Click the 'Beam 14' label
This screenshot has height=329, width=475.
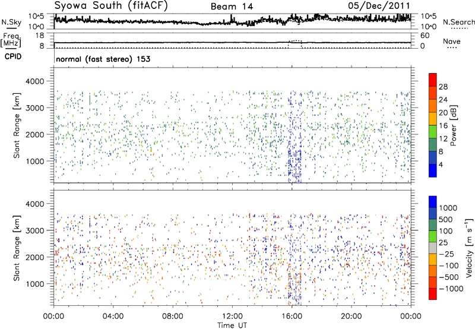click(x=232, y=7)
